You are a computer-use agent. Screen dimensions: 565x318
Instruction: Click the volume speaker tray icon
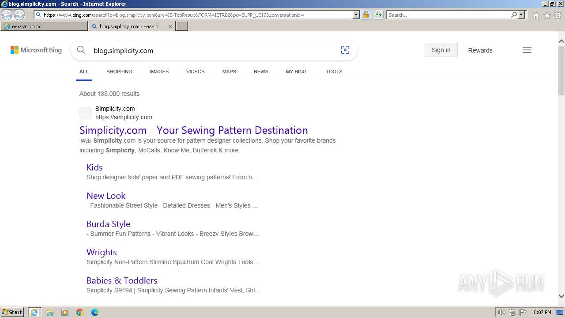[x=501, y=312]
